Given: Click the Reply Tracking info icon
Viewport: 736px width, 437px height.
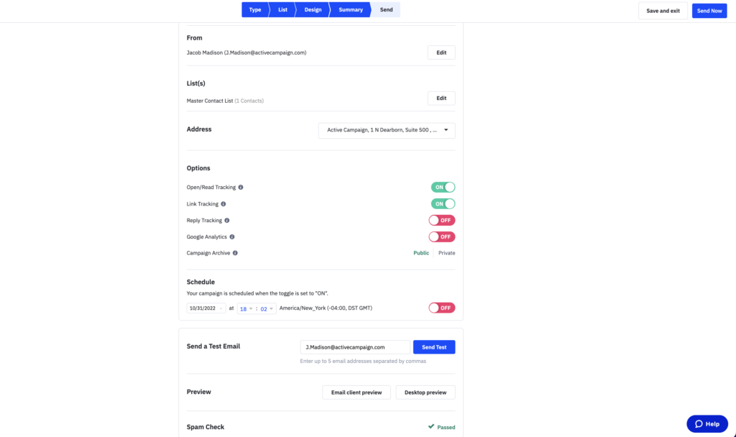Looking at the screenshot, I should (226, 220).
